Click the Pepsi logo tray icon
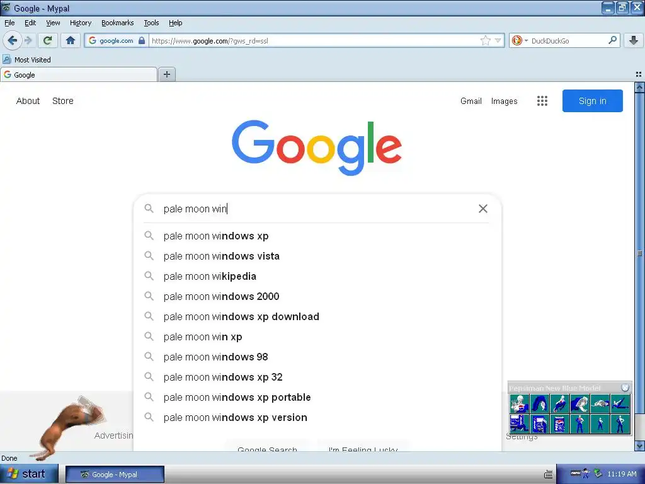Viewport: 645px width, 484px height. tap(576, 473)
